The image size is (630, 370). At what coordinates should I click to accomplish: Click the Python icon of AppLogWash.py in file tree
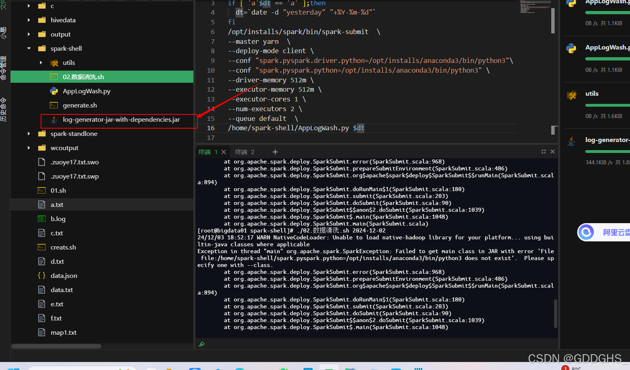tap(54, 91)
